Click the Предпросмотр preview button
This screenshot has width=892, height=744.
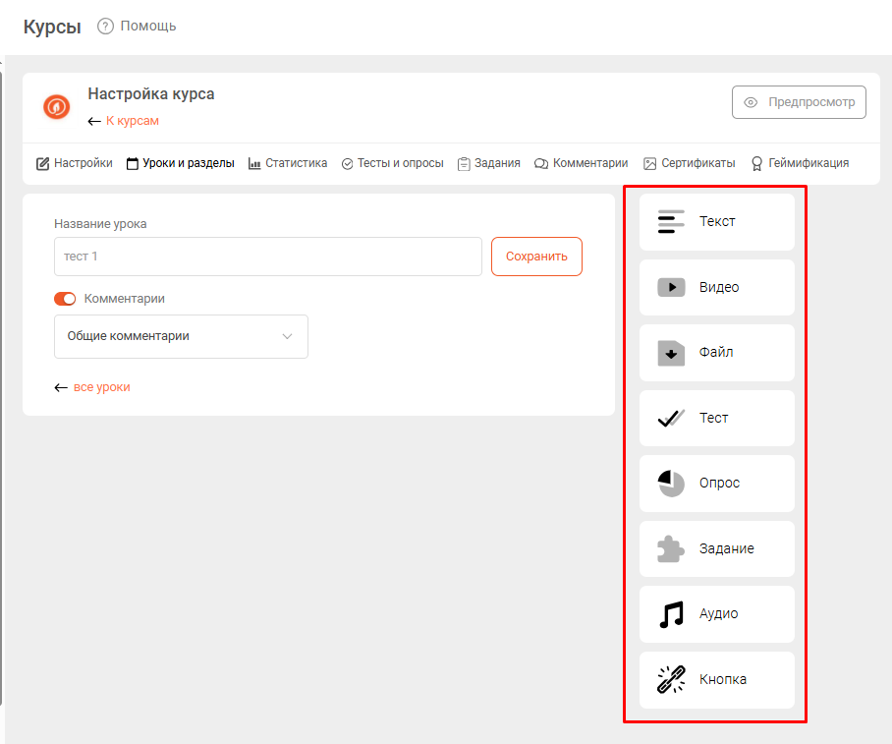(x=799, y=102)
